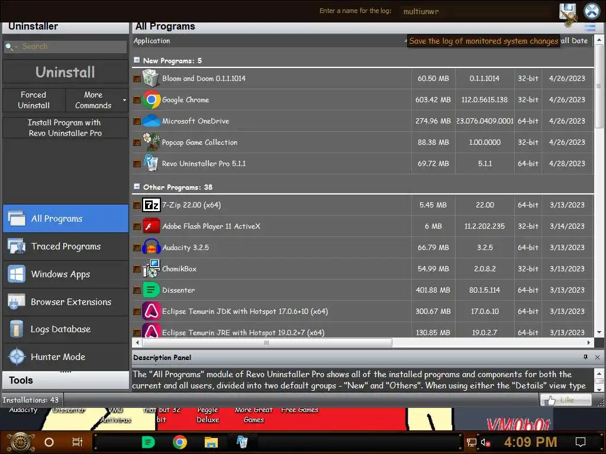Open the view options menu icon
606x454 pixels.
(590, 28)
